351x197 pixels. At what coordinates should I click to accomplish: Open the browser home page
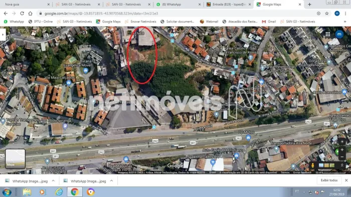[30, 13]
